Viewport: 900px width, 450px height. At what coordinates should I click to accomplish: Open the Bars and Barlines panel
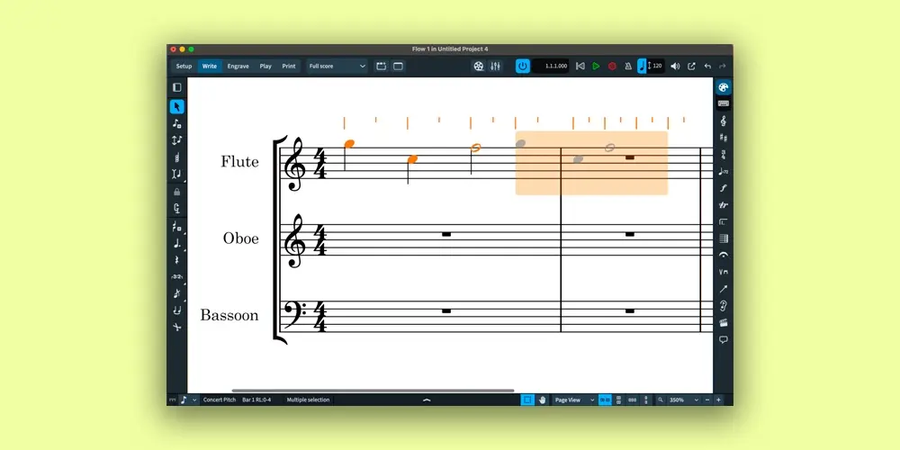coord(724,238)
